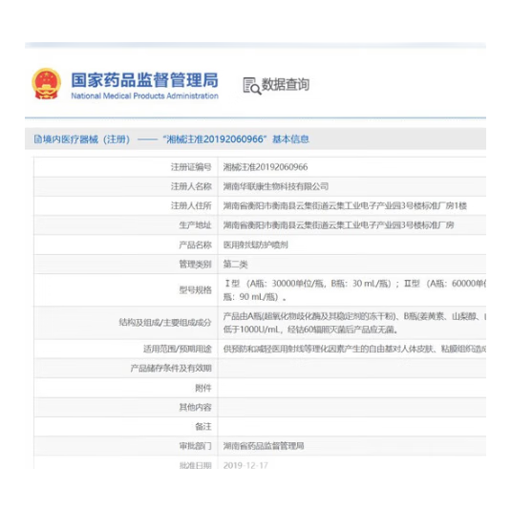The width and height of the screenshot is (511, 511).
Task: Click intended use text starting 供预防和减轻
Action: pyautogui.click(x=354, y=349)
